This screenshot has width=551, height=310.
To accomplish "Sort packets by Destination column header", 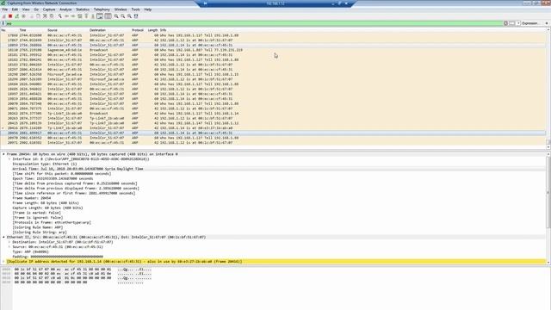I will (x=97, y=30).
